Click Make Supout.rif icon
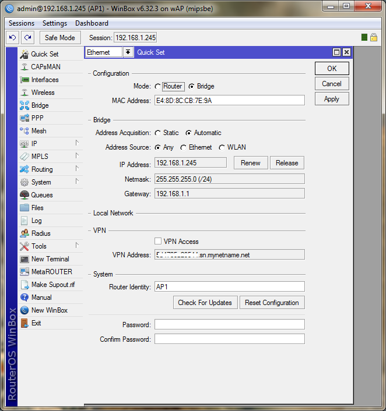Screen dimensions: 386x411 click(x=24, y=285)
